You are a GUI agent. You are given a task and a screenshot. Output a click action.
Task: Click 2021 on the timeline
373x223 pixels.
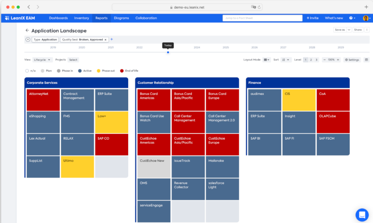pos(111,48)
